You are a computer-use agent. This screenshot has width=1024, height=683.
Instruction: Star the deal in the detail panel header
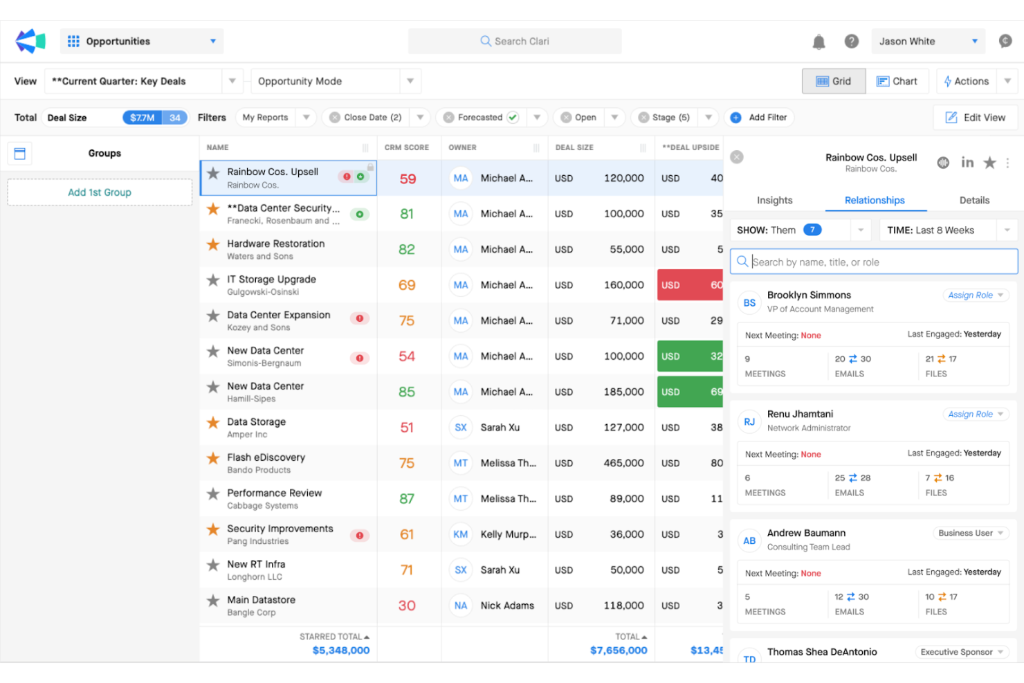coord(990,163)
